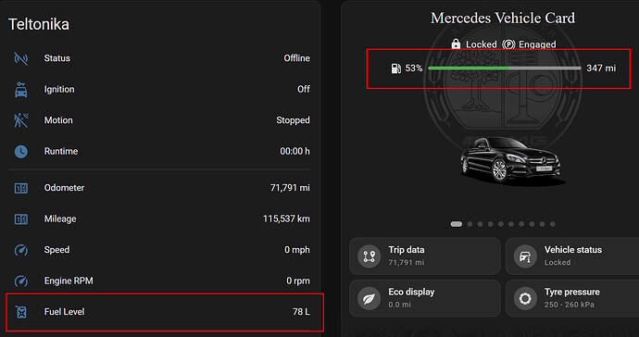Open the Tyre pressure tile
This screenshot has width=639, height=337.
click(x=572, y=298)
